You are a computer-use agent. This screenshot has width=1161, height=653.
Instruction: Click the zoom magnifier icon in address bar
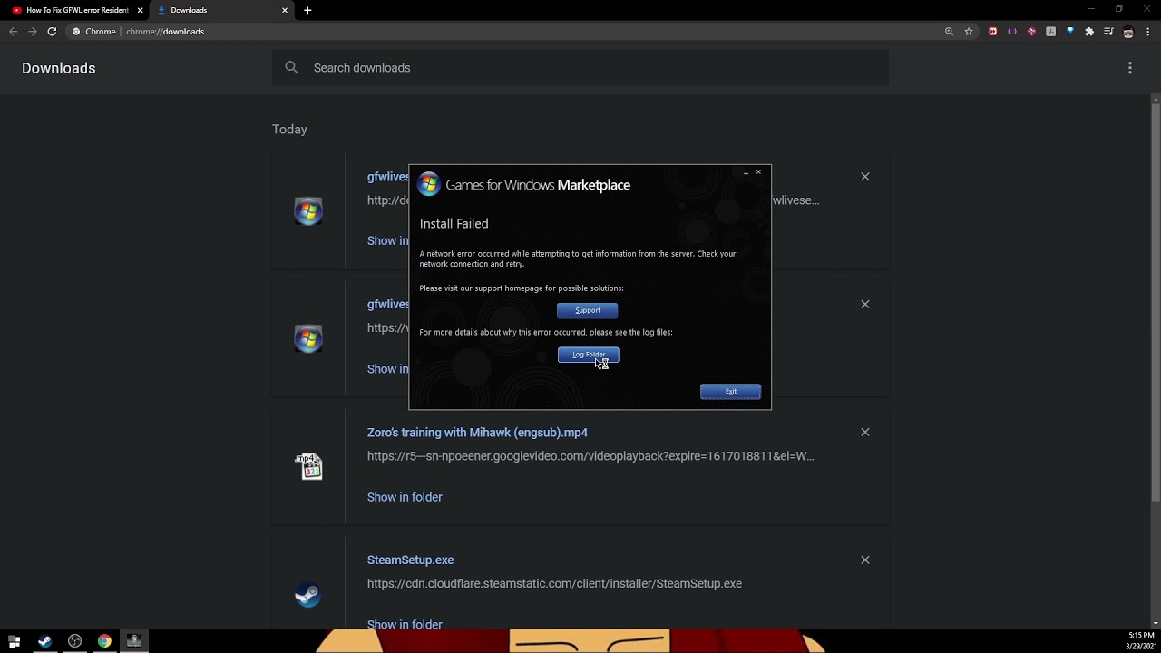pos(949,32)
